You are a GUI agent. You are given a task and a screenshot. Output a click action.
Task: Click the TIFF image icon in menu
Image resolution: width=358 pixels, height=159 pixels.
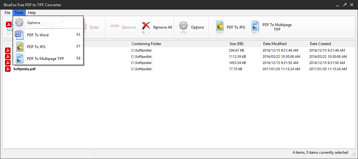(x=20, y=59)
